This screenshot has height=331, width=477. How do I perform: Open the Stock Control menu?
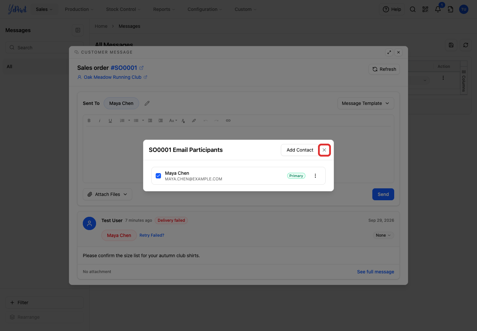(123, 9)
